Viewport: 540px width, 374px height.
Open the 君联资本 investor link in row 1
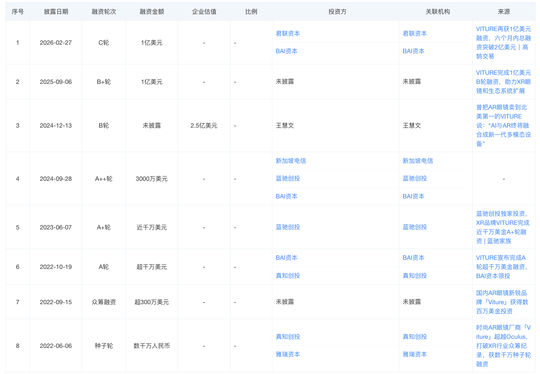coord(287,33)
